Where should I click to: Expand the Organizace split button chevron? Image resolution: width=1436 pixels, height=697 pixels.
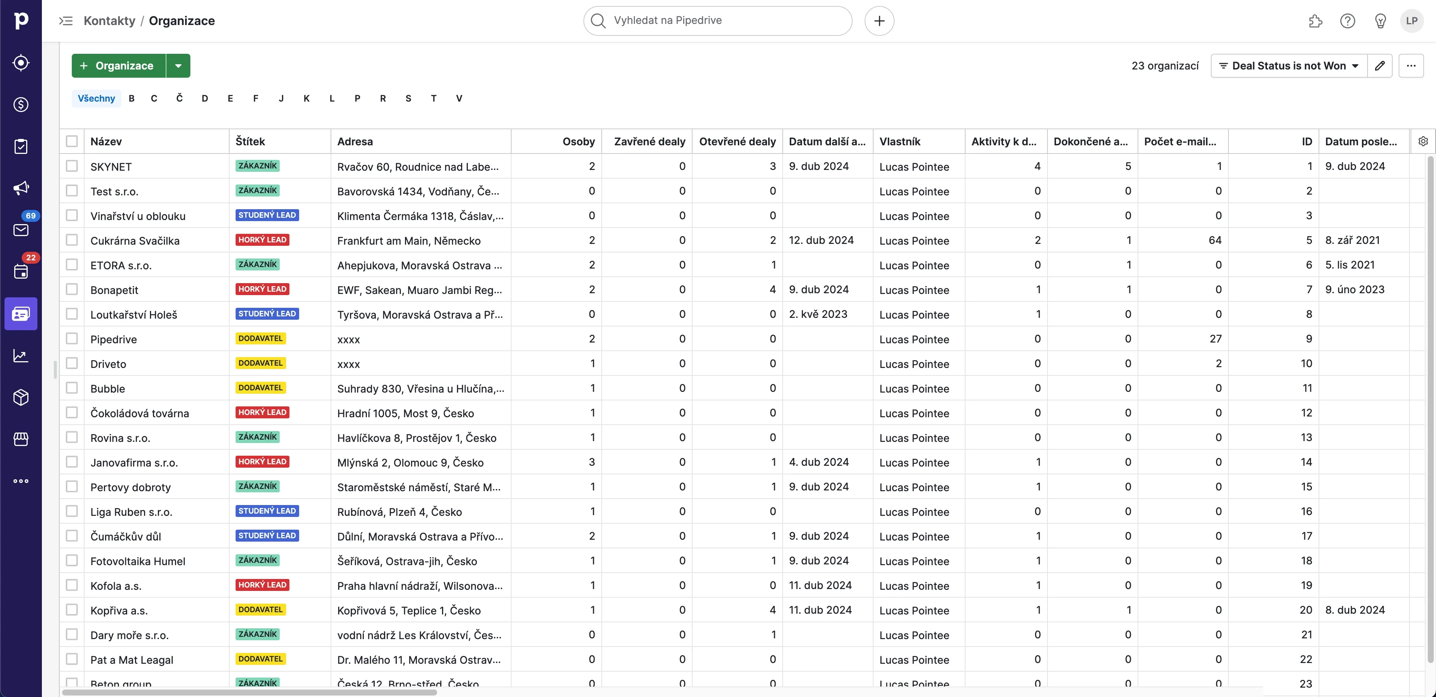click(x=178, y=65)
